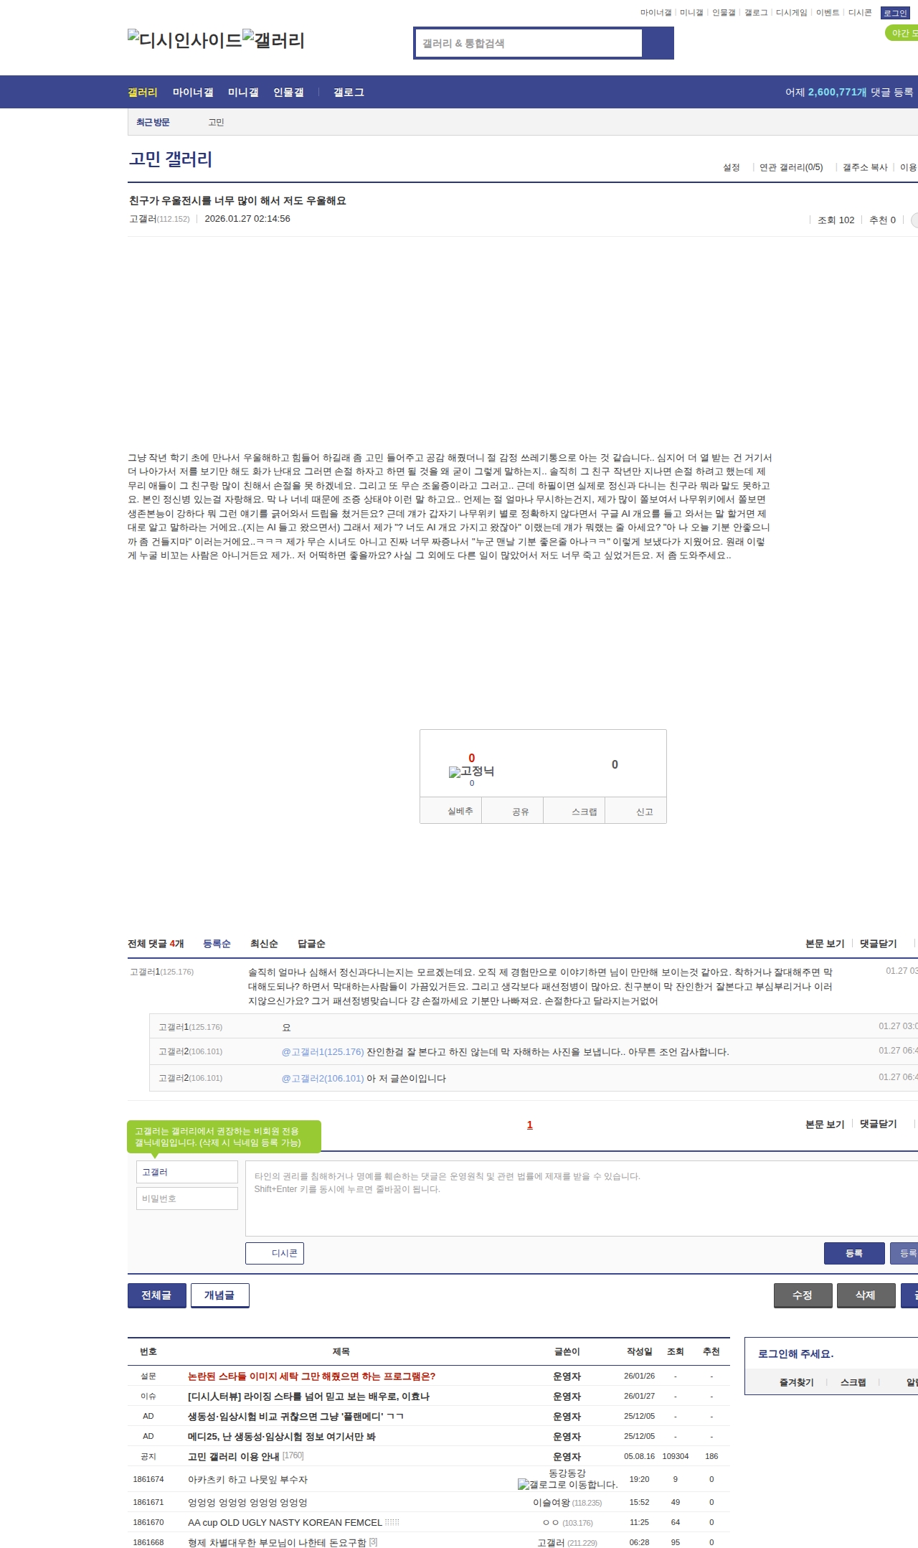Open the 설정 menu of the gallery
Screen dimensions: 918x1548
click(x=731, y=167)
